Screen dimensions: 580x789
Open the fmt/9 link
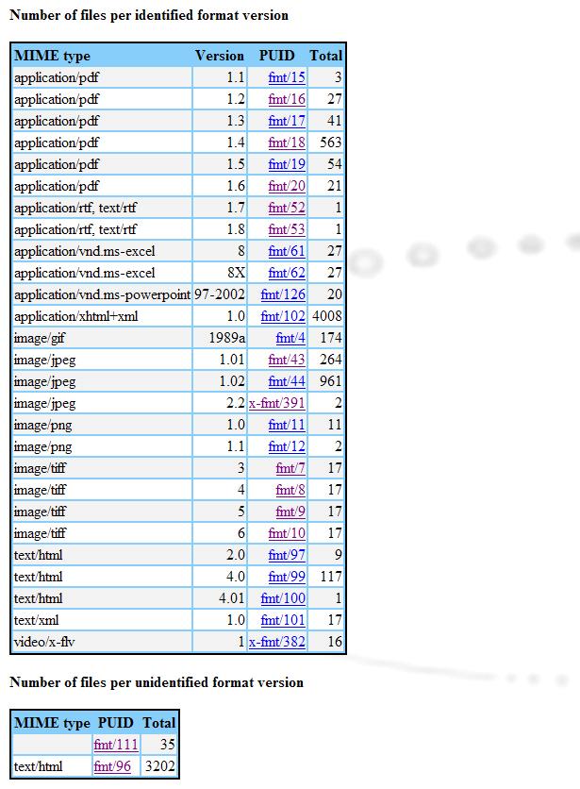point(290,512)
